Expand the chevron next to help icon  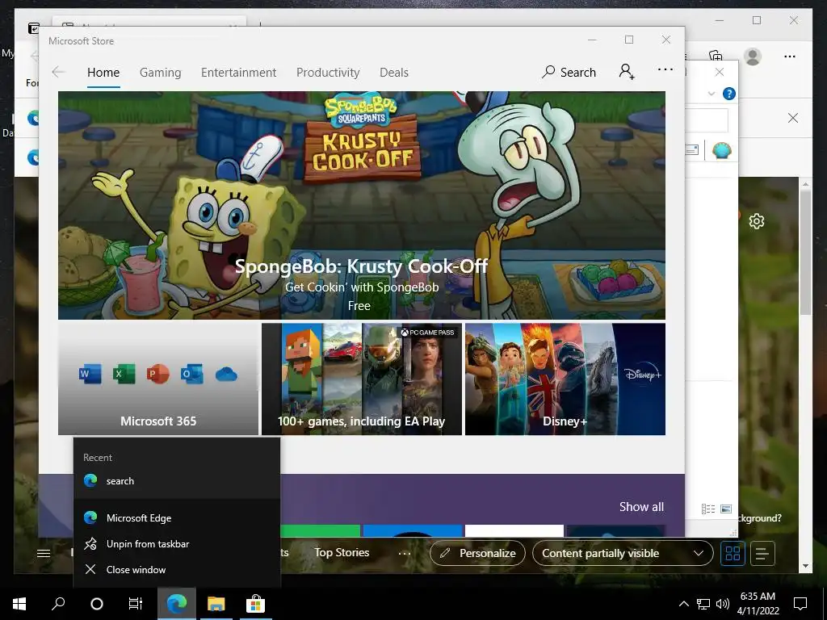pyautogui.click(x=712, y=94)
